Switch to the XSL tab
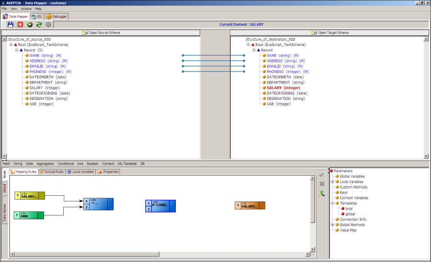431x262 pixels. (36, 16)
